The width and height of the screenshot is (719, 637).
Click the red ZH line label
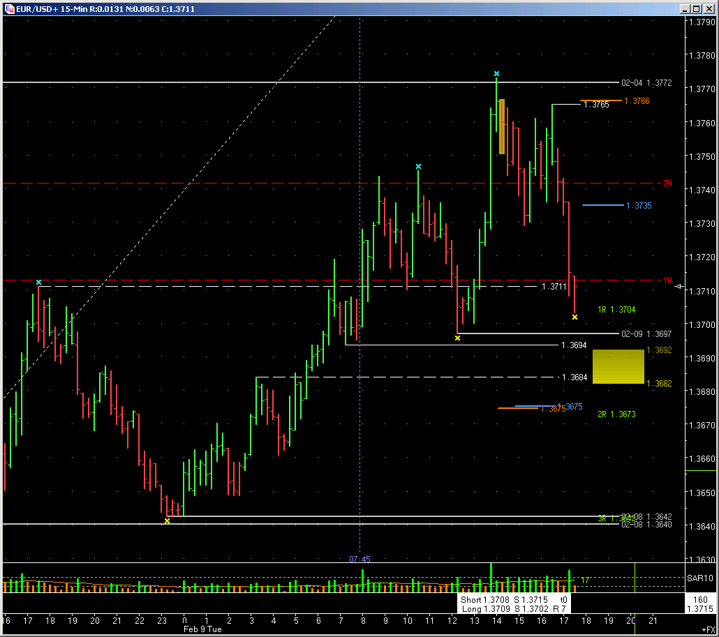pyautogui.click(x=667, y=183)
